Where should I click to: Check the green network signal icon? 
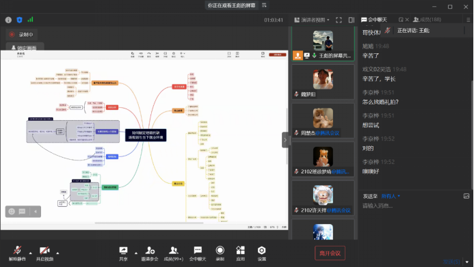pos(30,20)
